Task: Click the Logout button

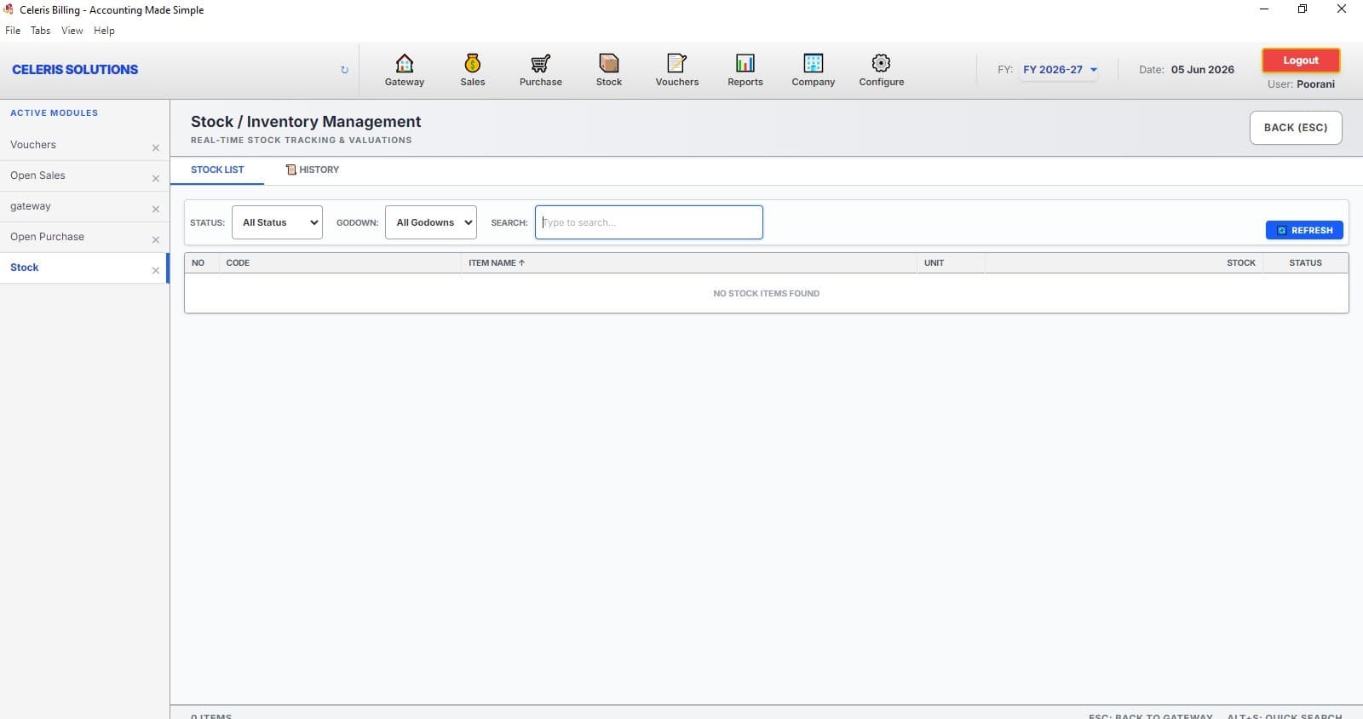Action: 1301,60
